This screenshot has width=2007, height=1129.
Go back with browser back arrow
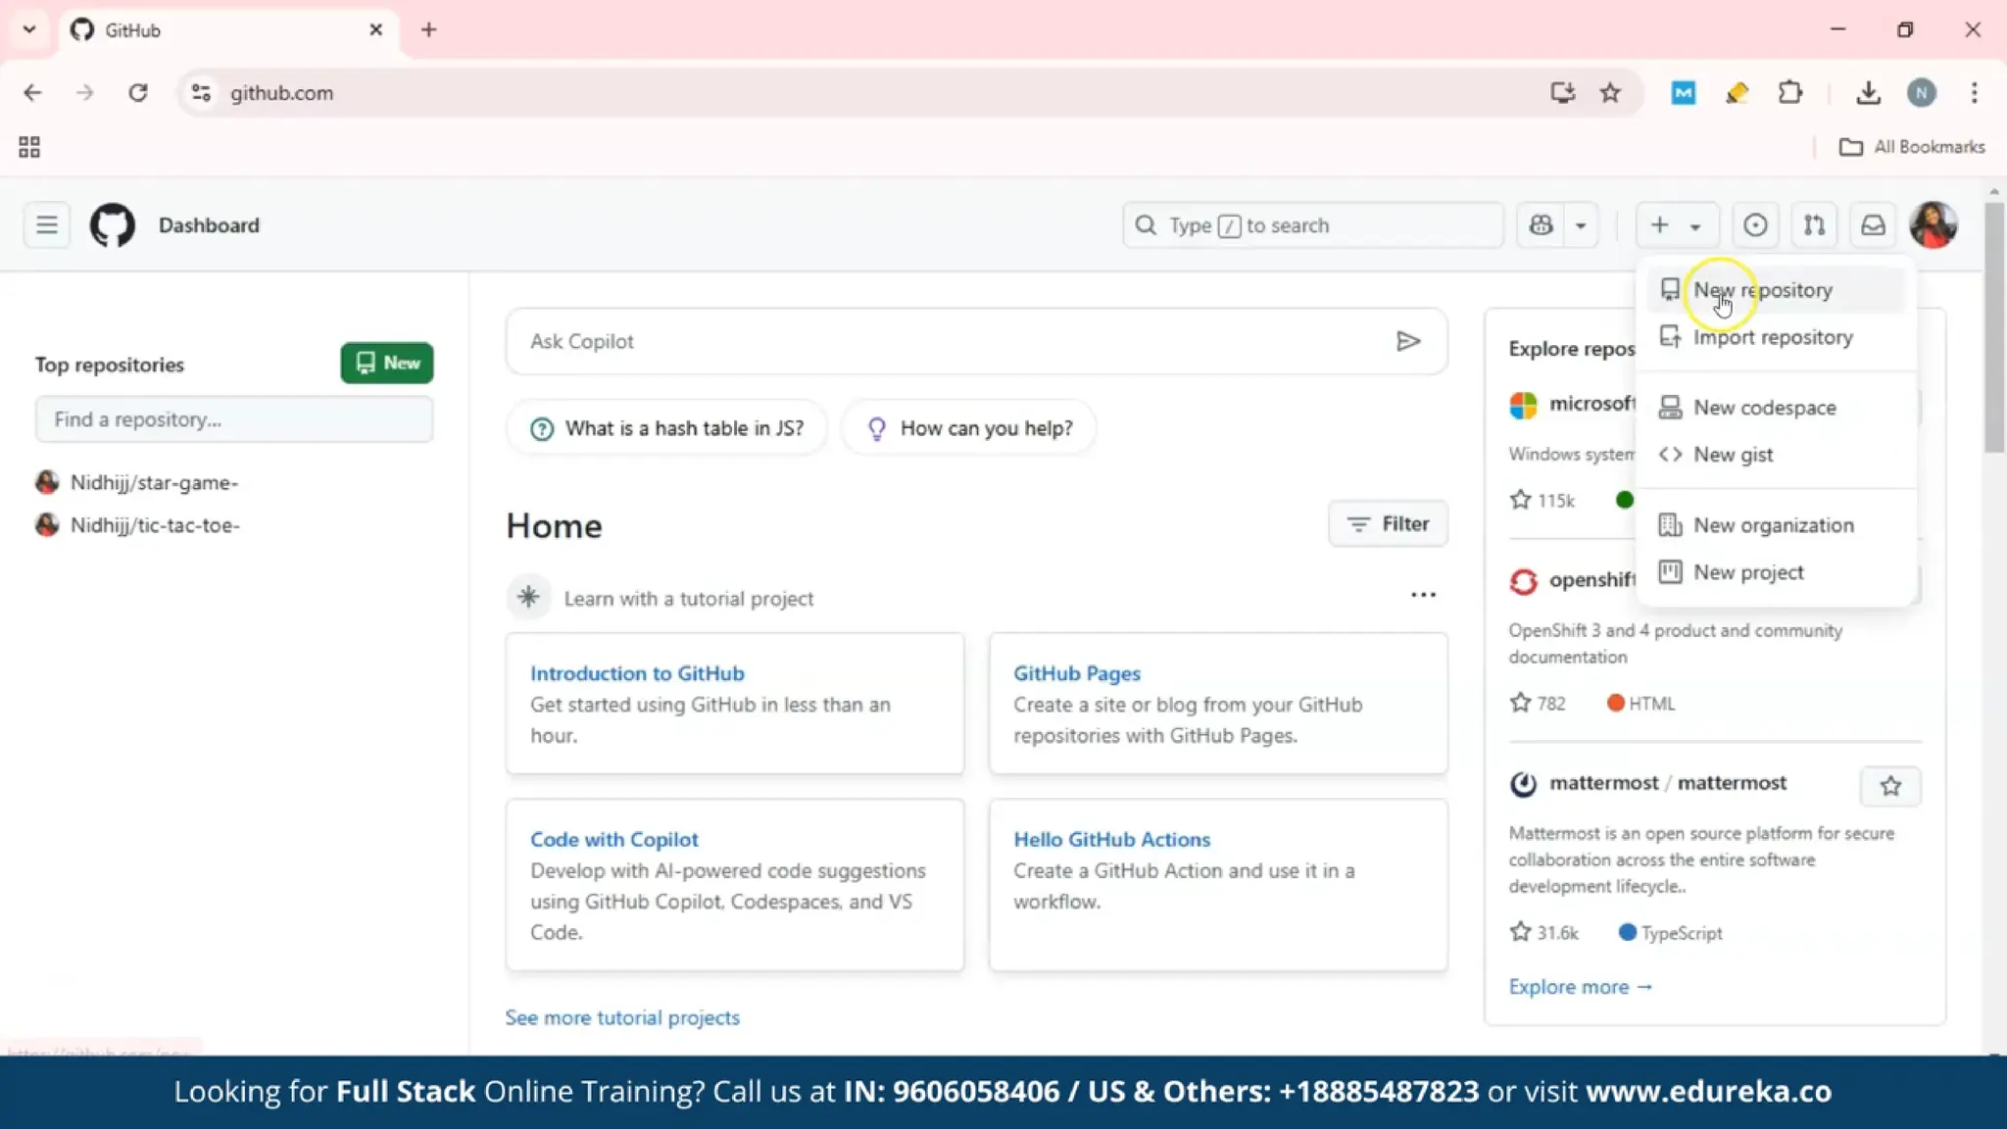[32, 93]
